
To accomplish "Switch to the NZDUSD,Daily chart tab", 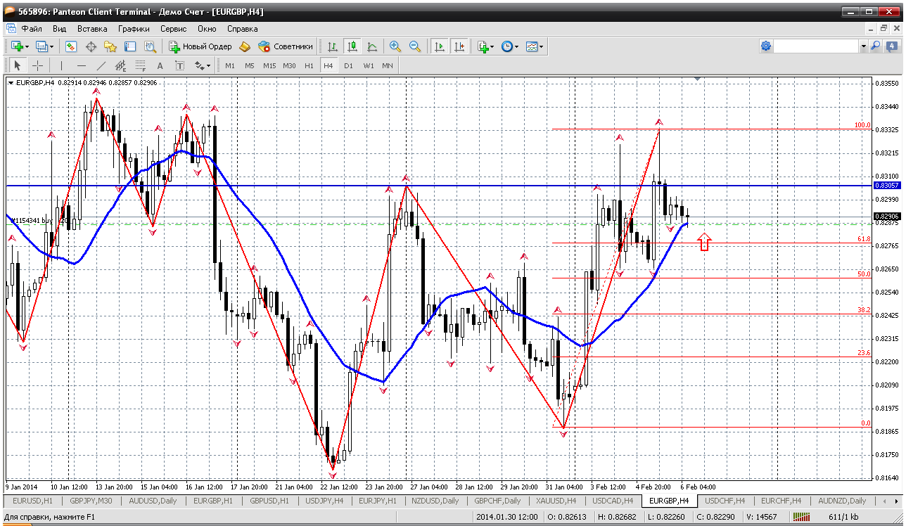I will [x=435, y=501].
